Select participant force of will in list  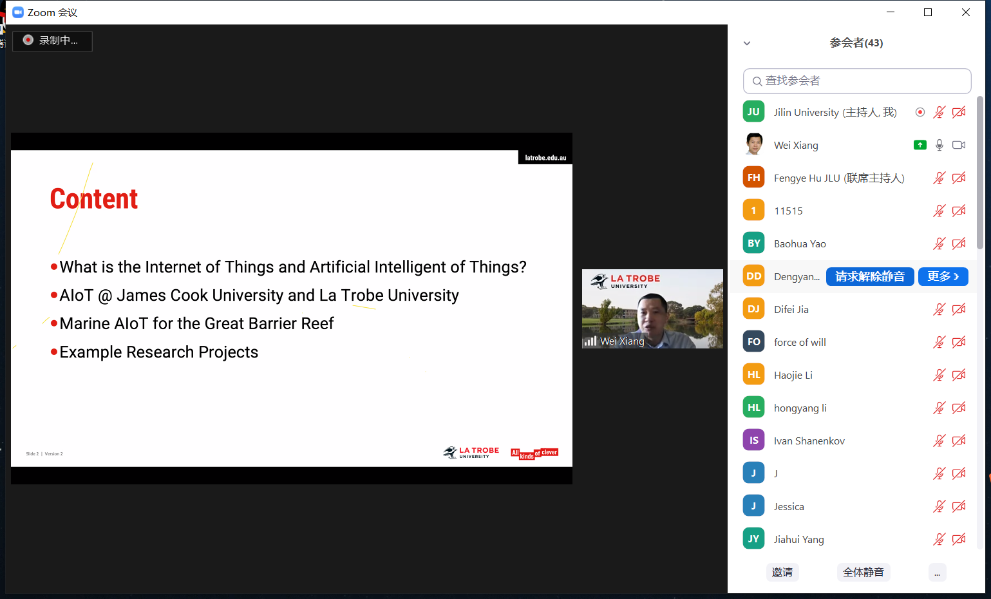[800, 342]
